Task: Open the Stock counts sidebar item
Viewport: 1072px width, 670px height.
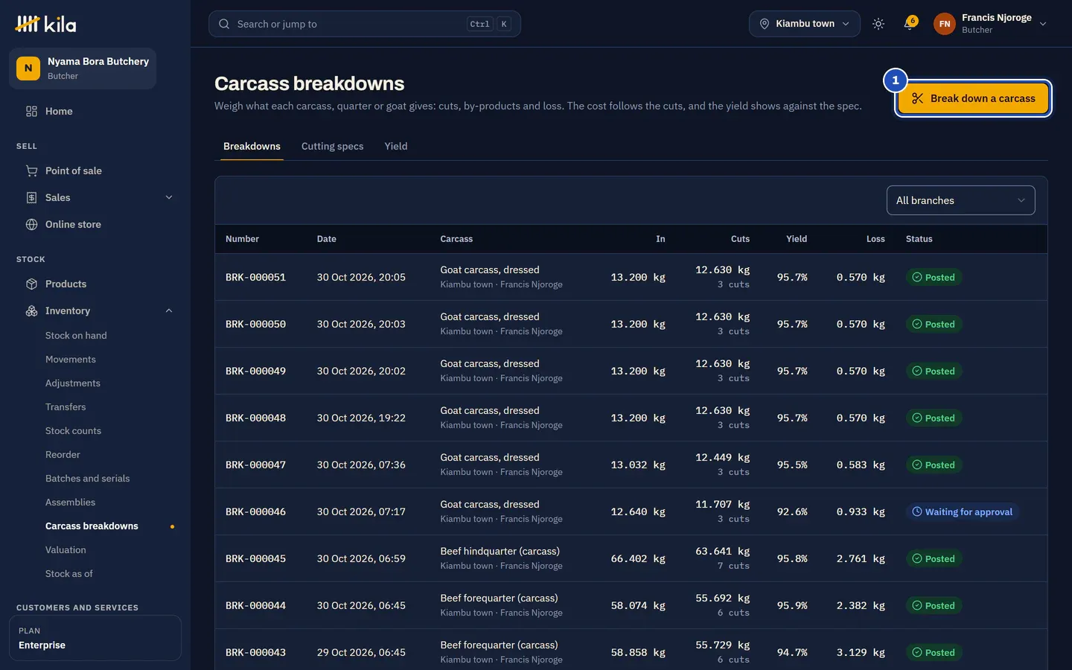Action: (x=73, y=431)
